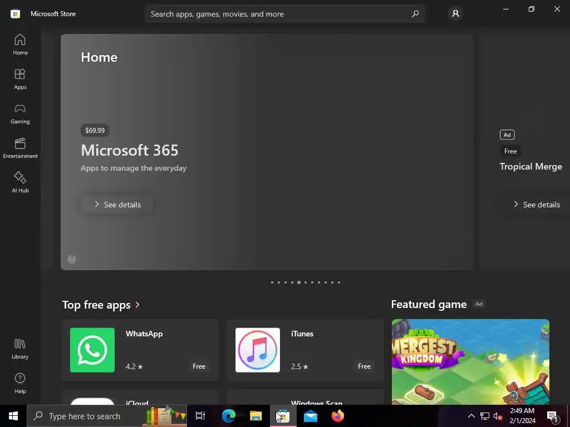The width and height of the screenshot is (570, 427).
Task: Select the last carousel page dot
Action: point(339,282)
